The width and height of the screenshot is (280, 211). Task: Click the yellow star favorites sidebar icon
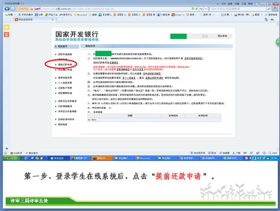[x=7, y=27]
